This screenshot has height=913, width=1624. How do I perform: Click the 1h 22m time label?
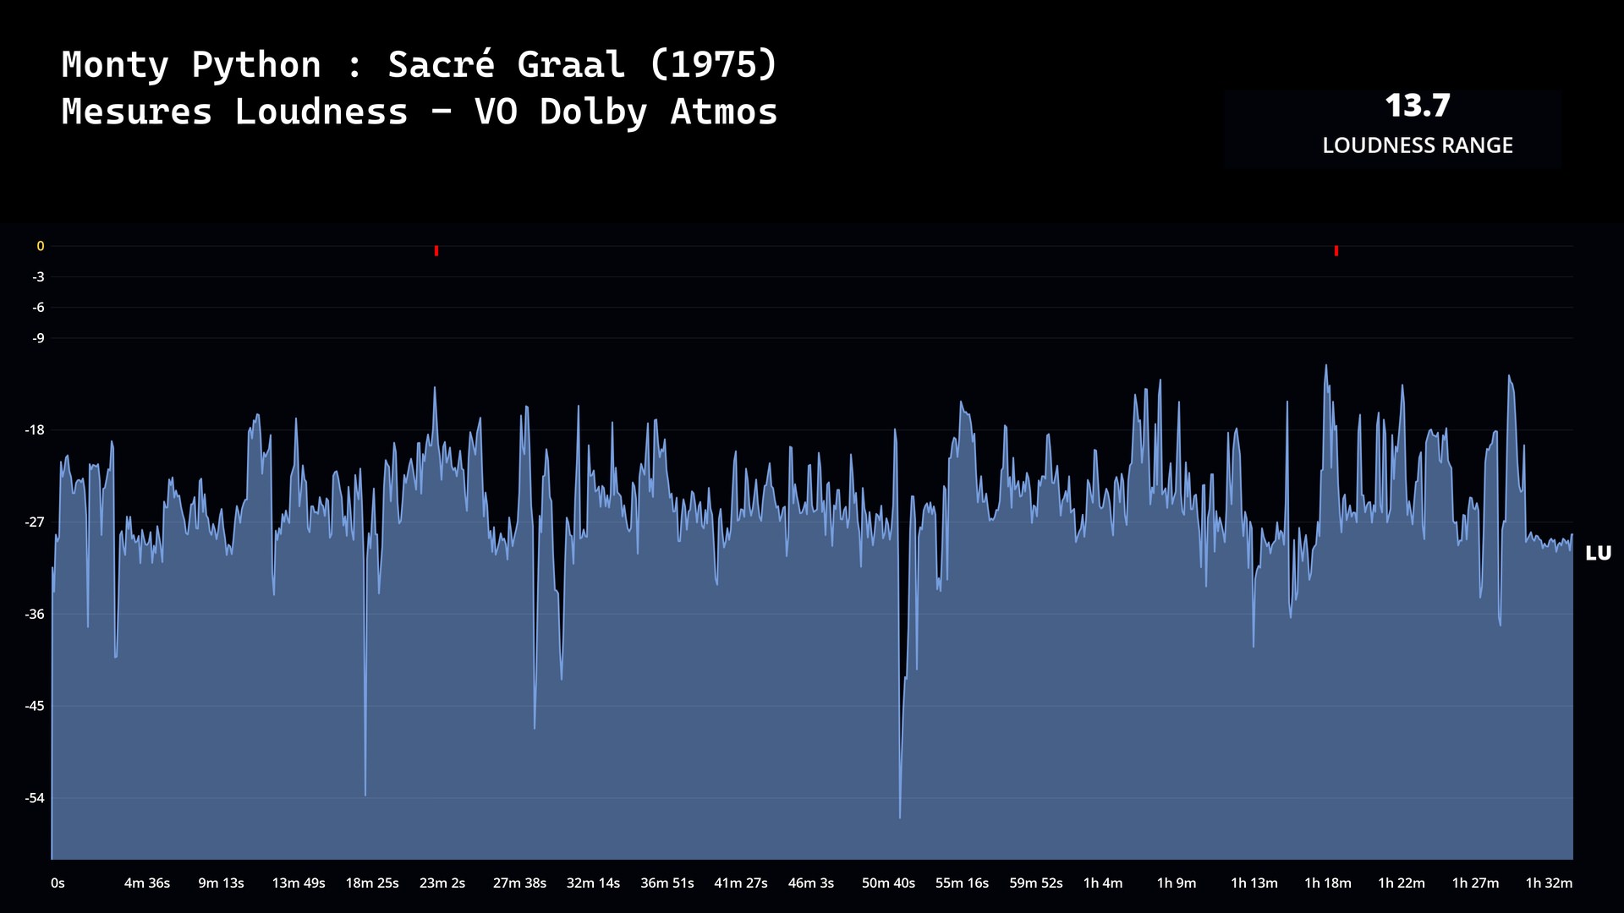tap(1402, 883)
